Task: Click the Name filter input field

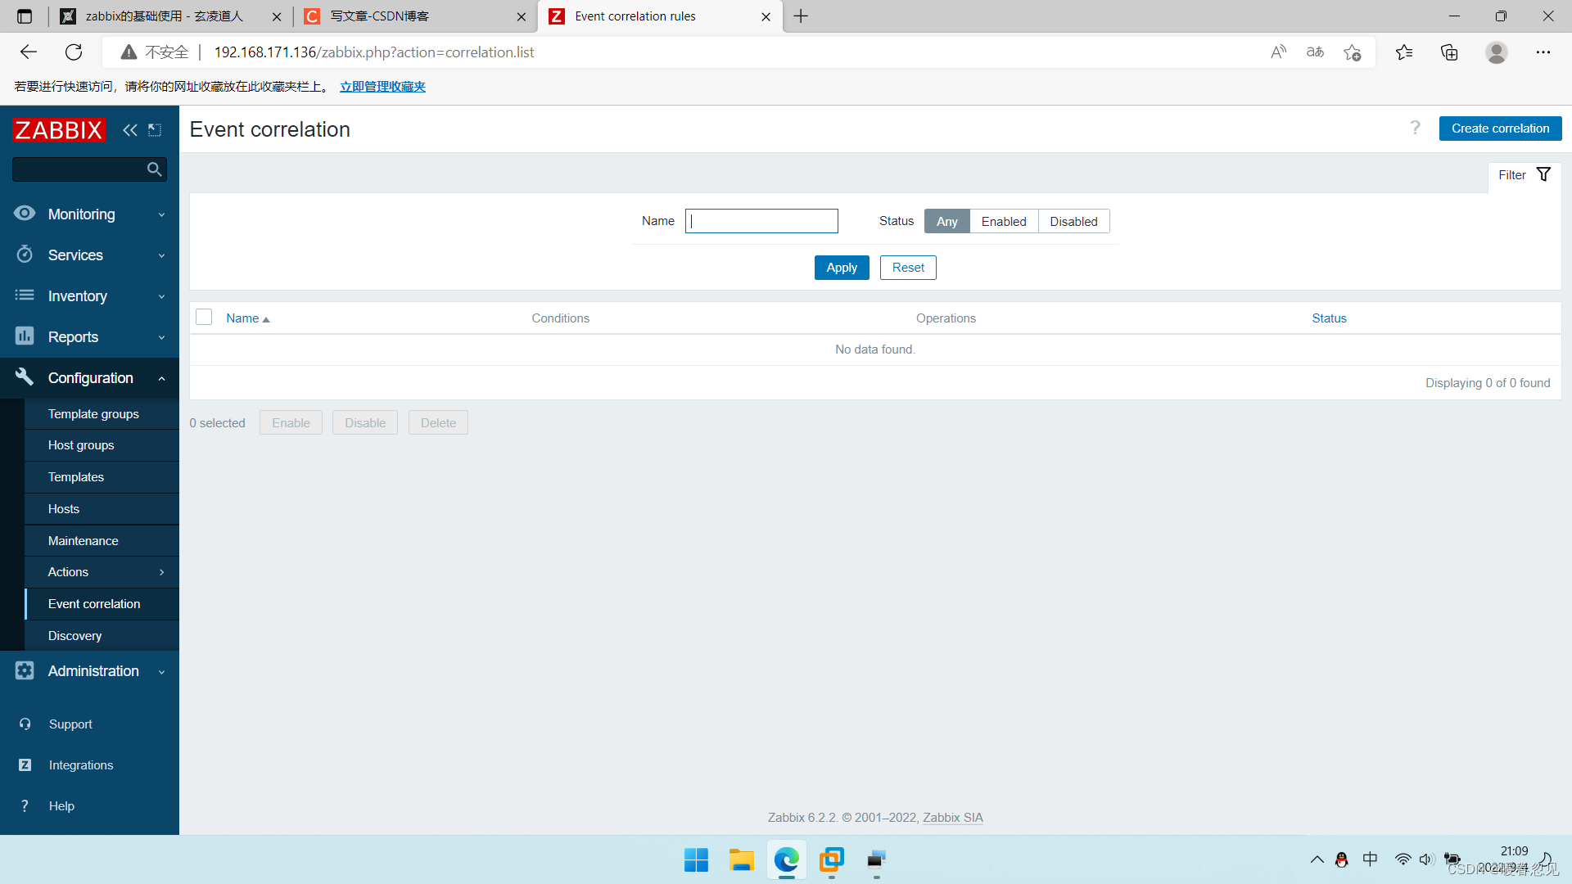Action: (761, 221)
